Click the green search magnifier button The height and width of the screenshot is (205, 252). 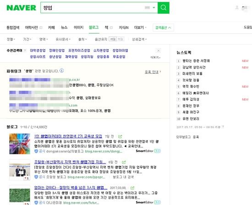click(x=164, y=8)
